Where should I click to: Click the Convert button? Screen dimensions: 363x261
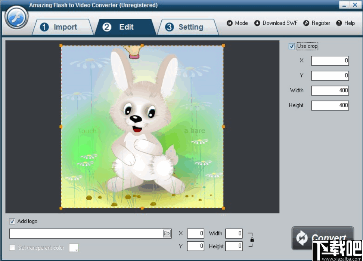[x=323, y=238]
